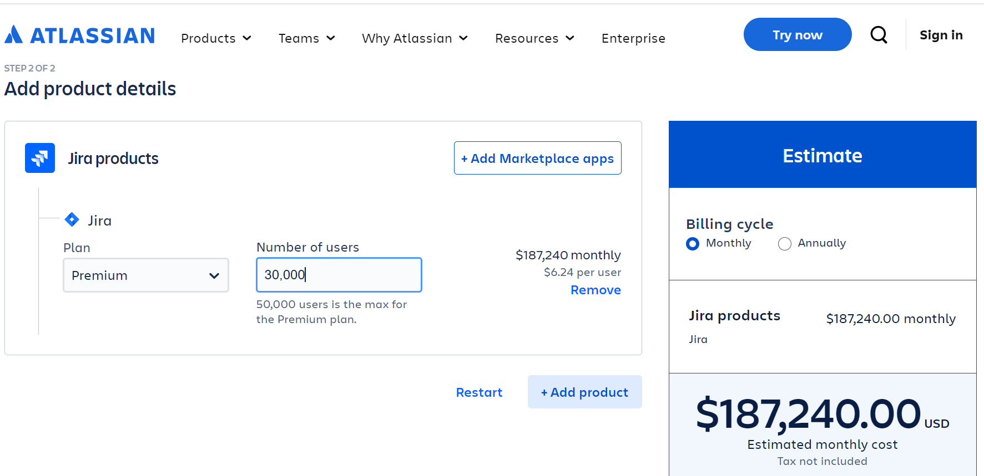This screenshot has width=984, height=476.
Task: Click the Add product button
Action: pyautogui.click(x=585, y=392)
